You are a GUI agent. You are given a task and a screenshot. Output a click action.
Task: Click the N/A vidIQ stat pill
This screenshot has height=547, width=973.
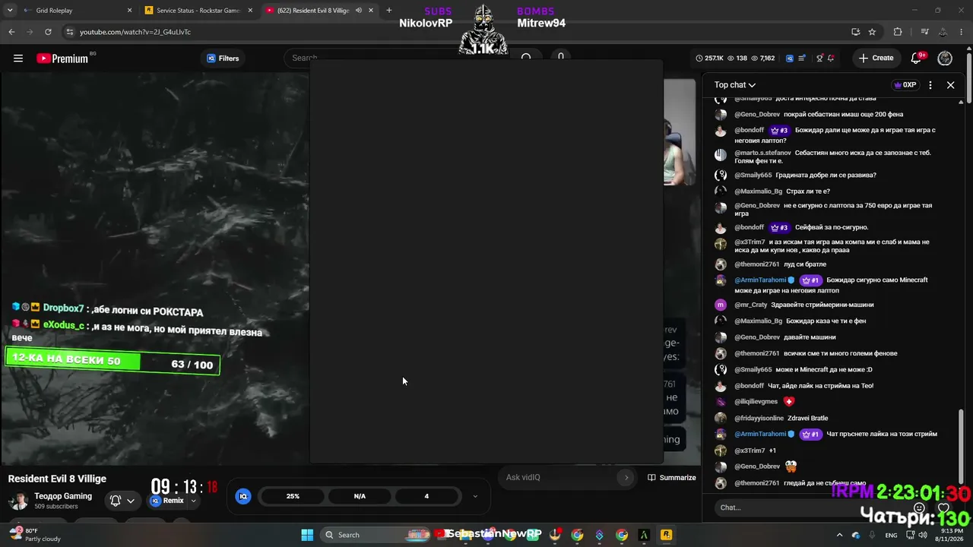pyautogui.click(x=360, y=496)
